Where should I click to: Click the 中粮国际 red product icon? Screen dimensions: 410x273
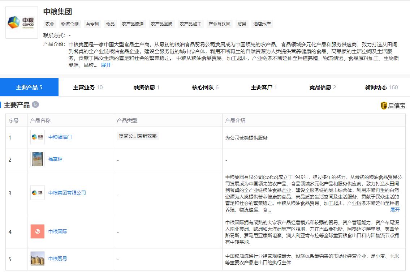click(x=38, y=231)
